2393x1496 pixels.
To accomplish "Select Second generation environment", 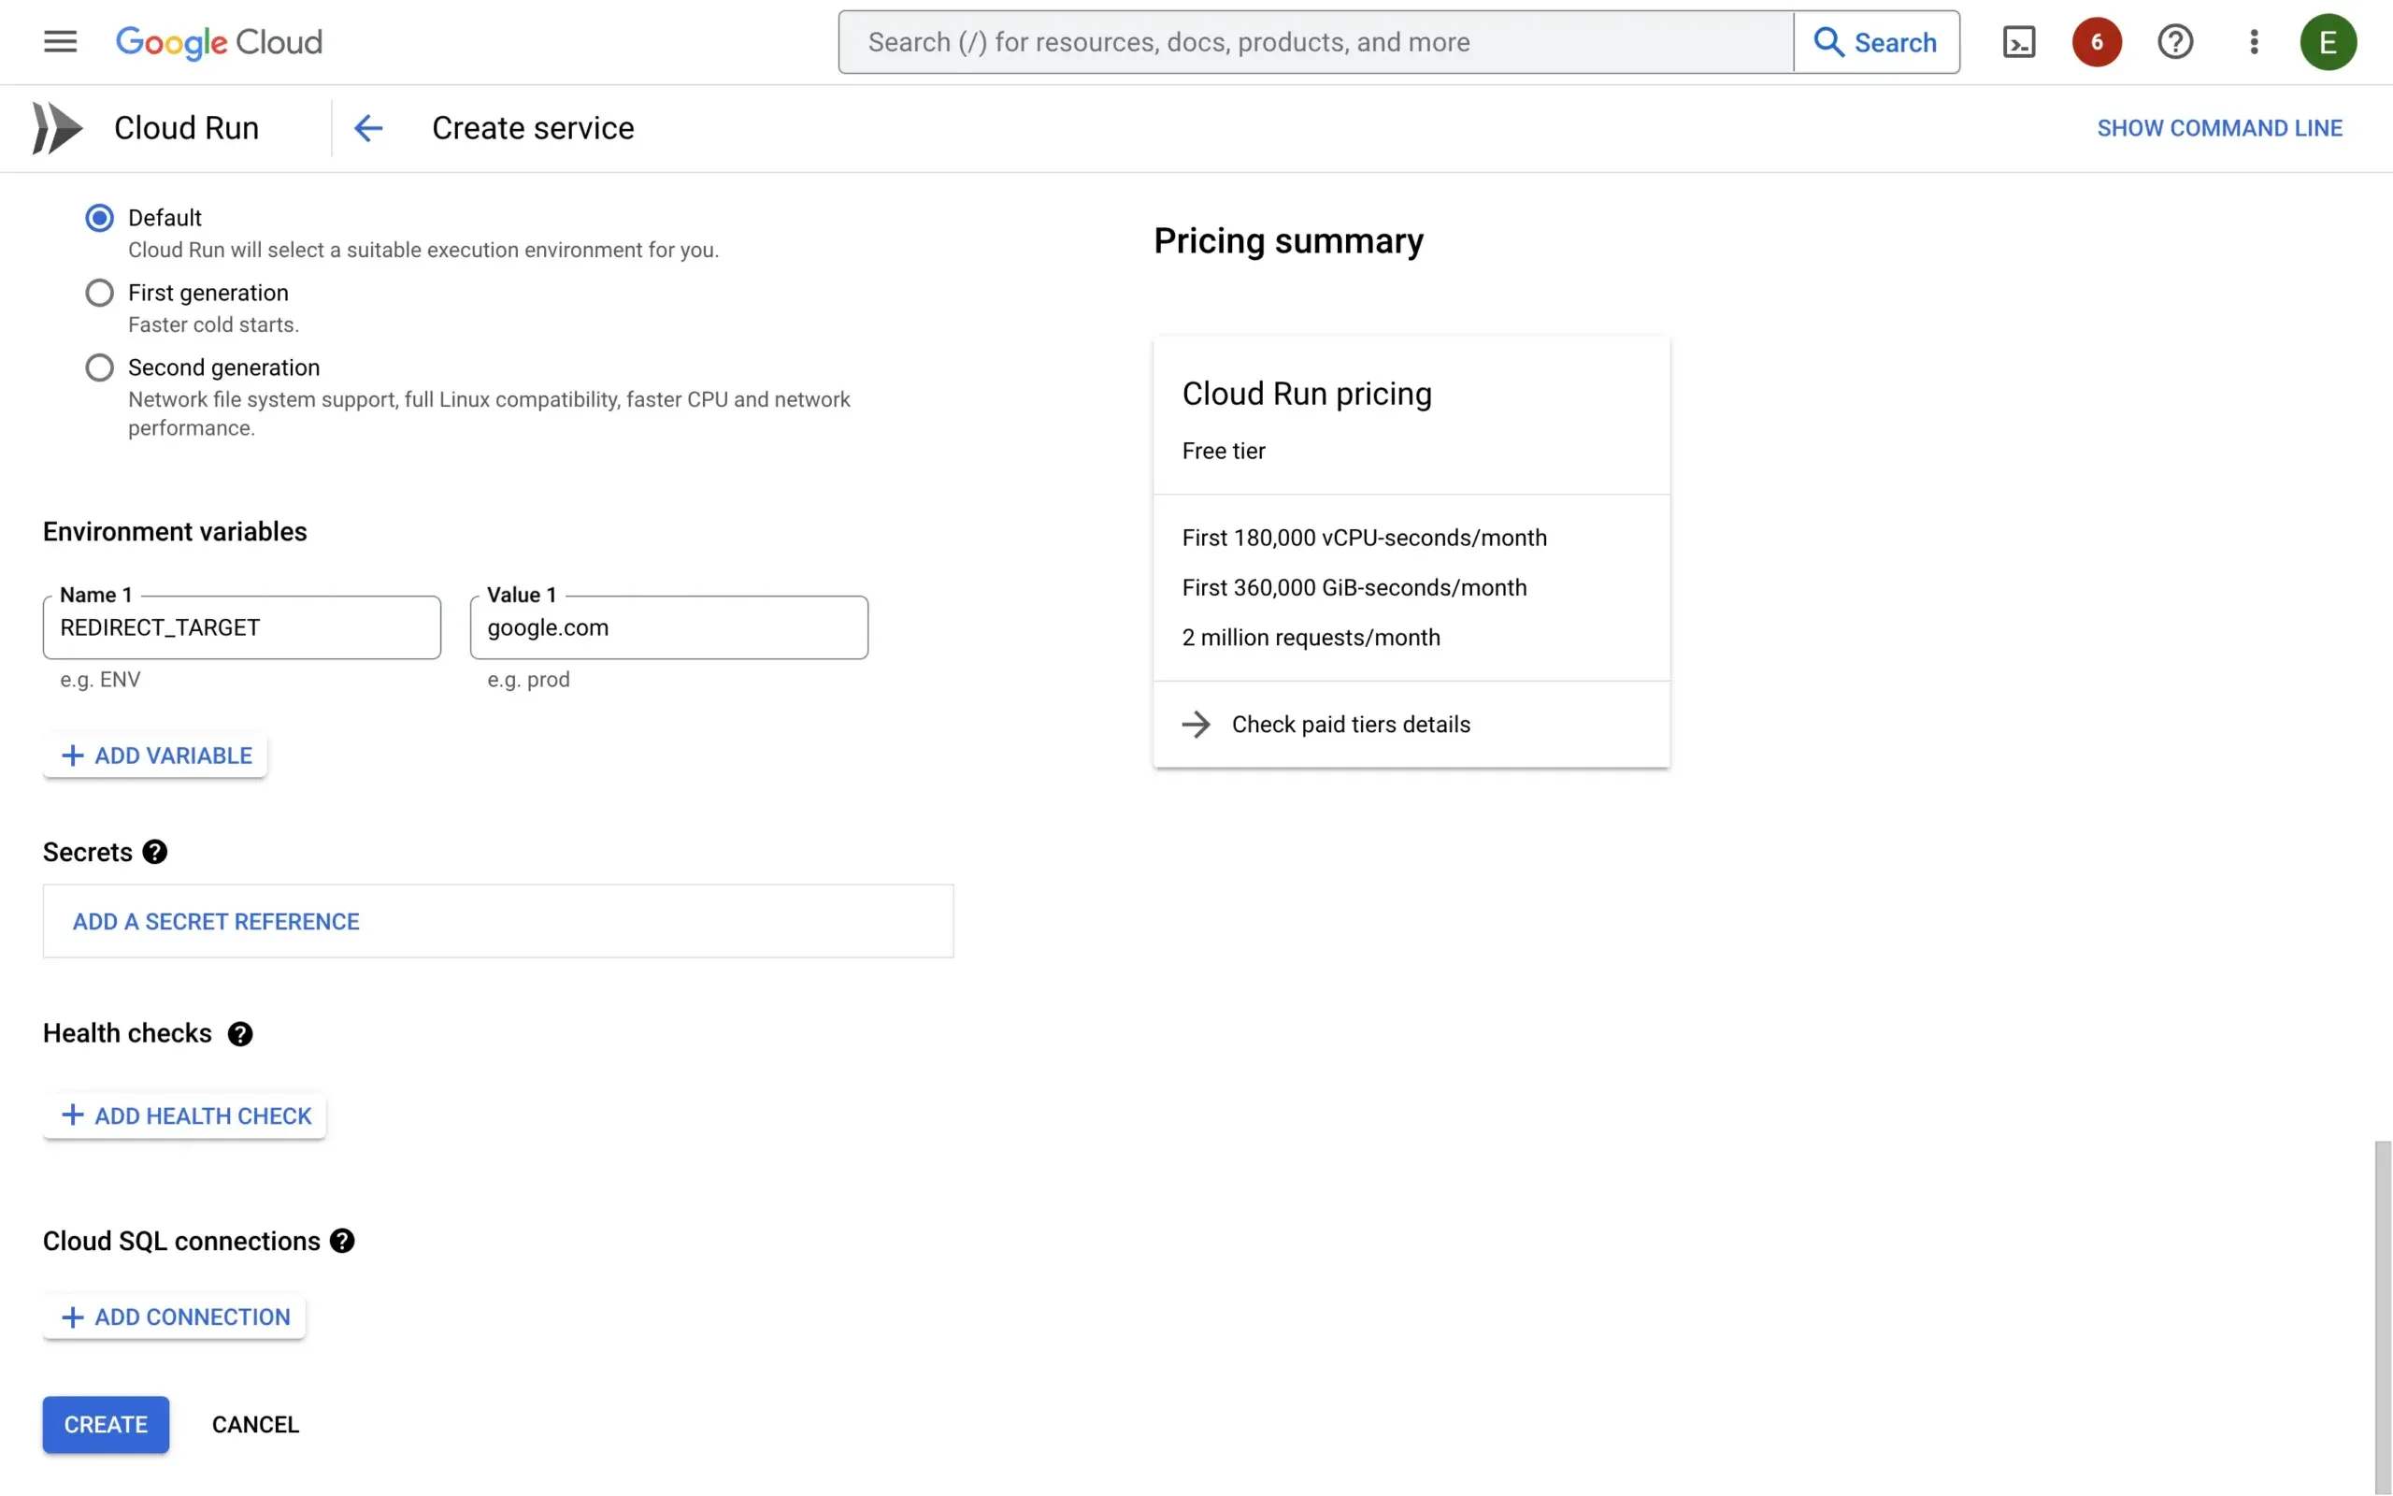I will [99, 367].
